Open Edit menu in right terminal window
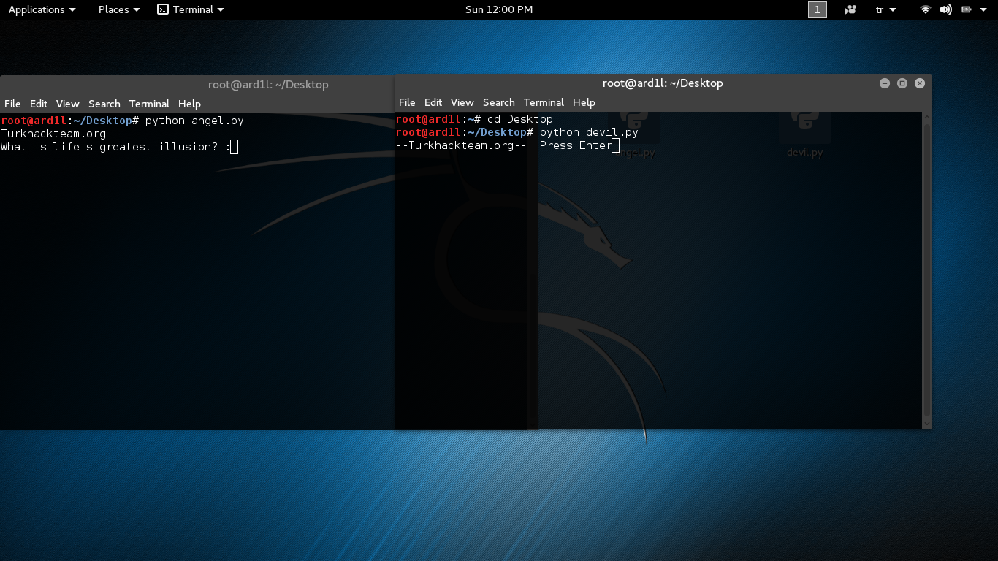Screen dimensions: 998x561 433,102
